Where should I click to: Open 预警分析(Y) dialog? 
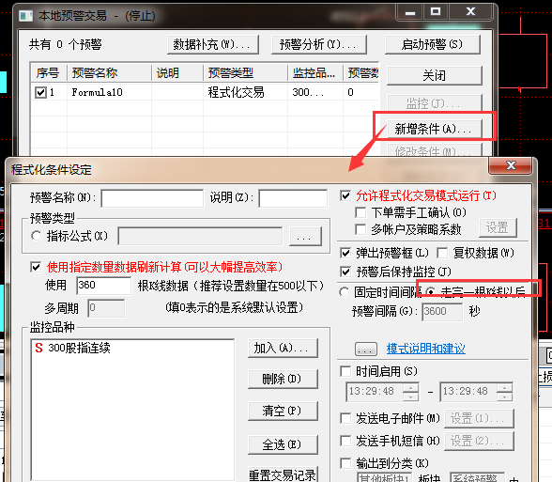(319, 44)
